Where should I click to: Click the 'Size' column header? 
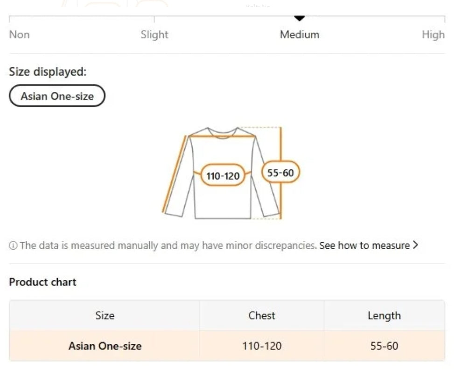point(105,315)
